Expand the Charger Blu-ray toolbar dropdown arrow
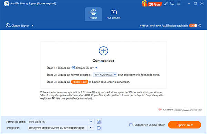207x134 pixels. click(33, 25)
